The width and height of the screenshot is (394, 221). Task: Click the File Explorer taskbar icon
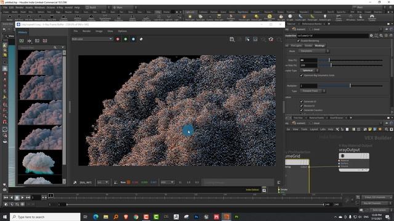point(106,217)
